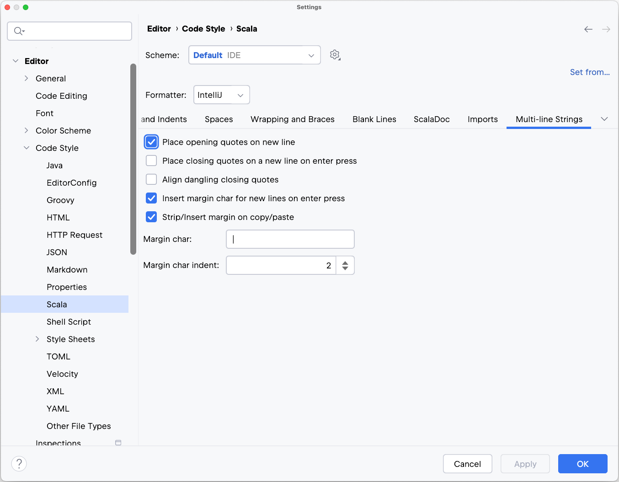Click the Set from... link
This screenshot has height=482, width=619.
pyautogui.click(x=590, y=72)
